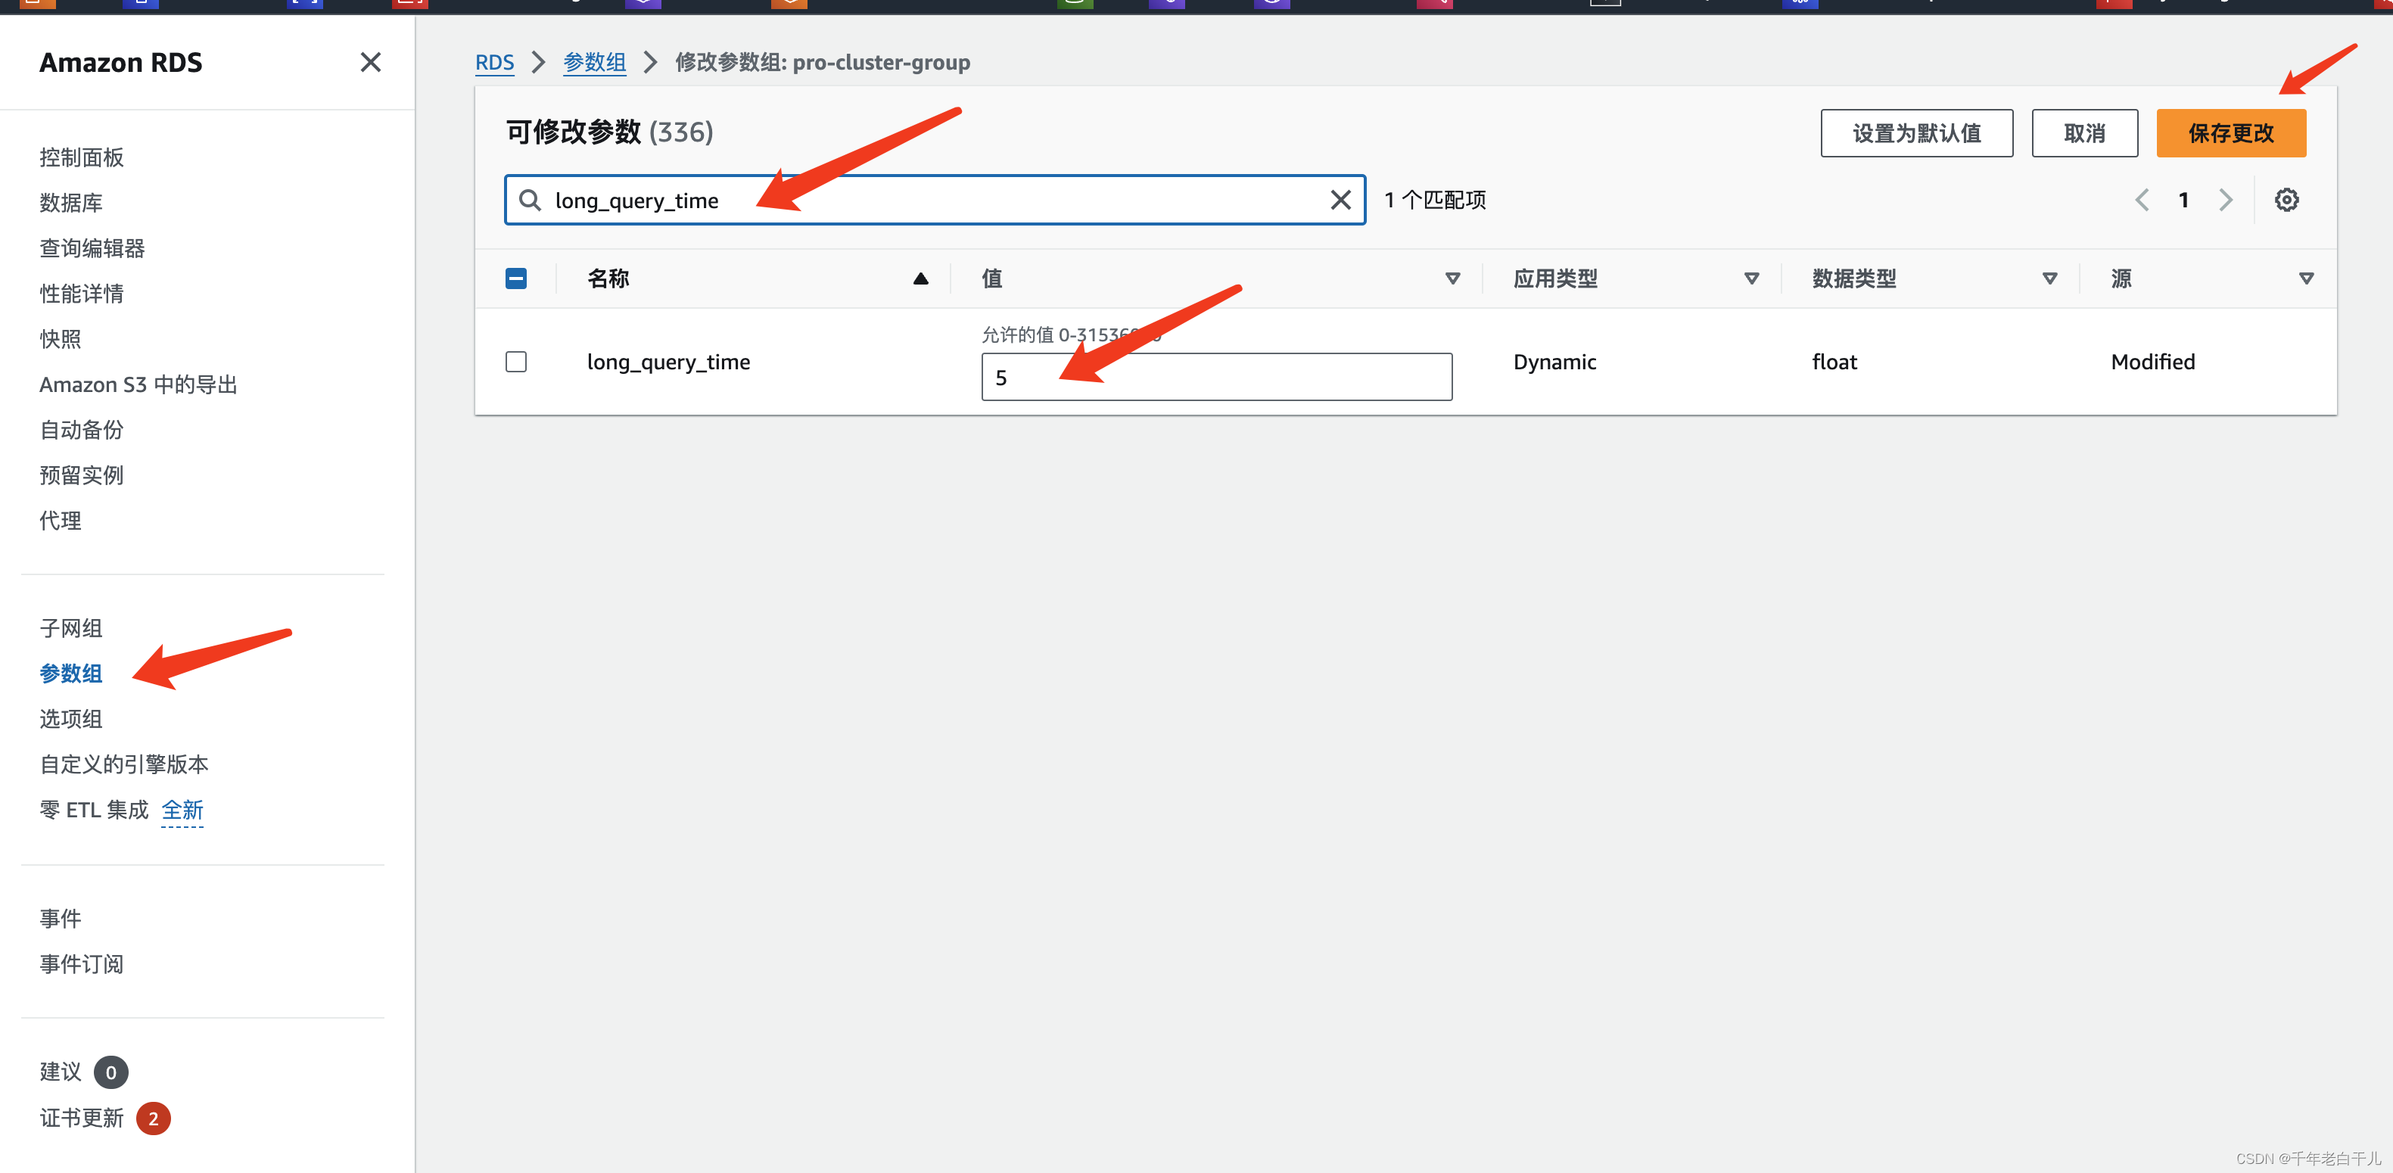Open the 值 column filter dropdown
This screenshot has height=1173, width=2393.
pos(1452,278)
